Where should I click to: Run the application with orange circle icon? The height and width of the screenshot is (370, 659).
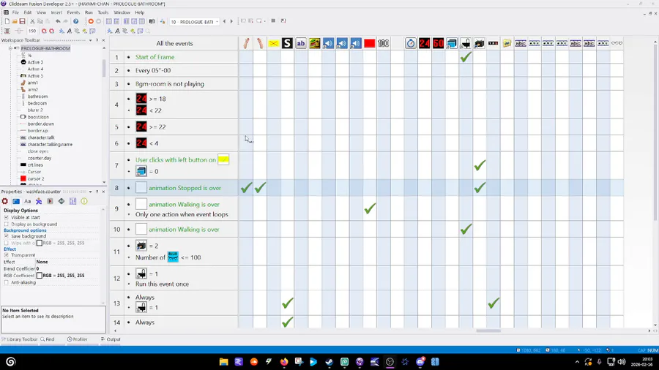(91, 21)
